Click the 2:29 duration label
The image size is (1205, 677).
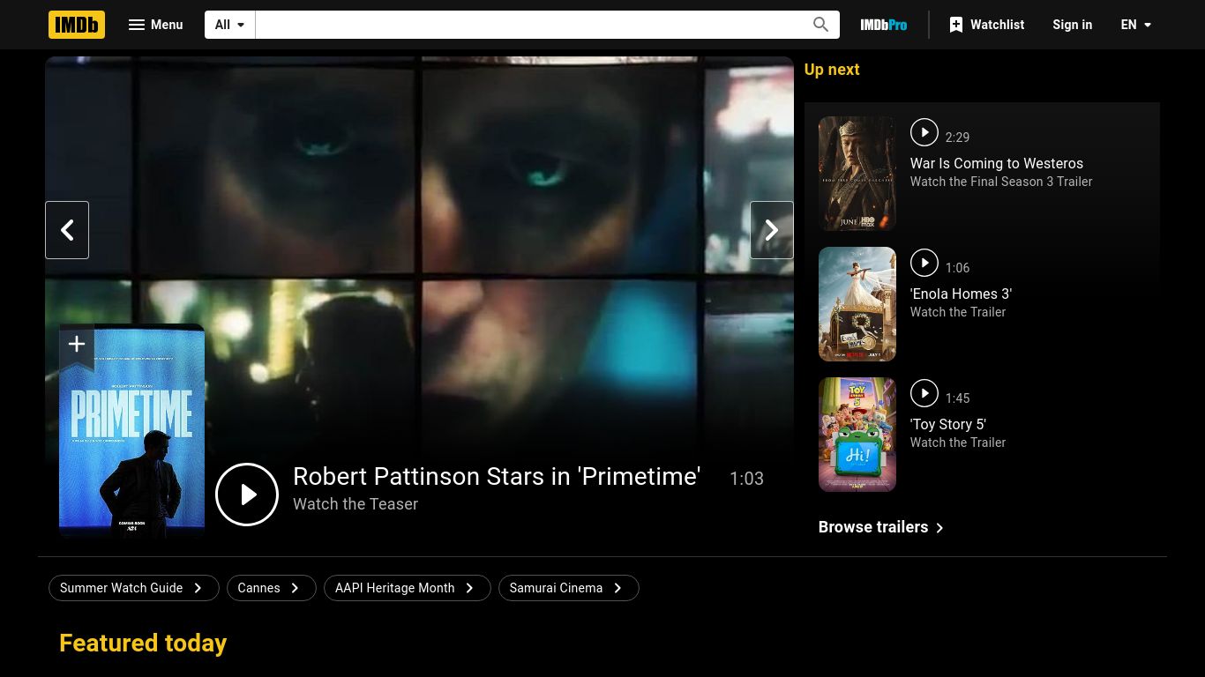point(957,138)
